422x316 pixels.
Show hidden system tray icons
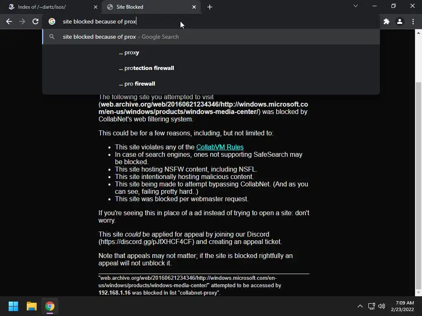pos(360,306)
